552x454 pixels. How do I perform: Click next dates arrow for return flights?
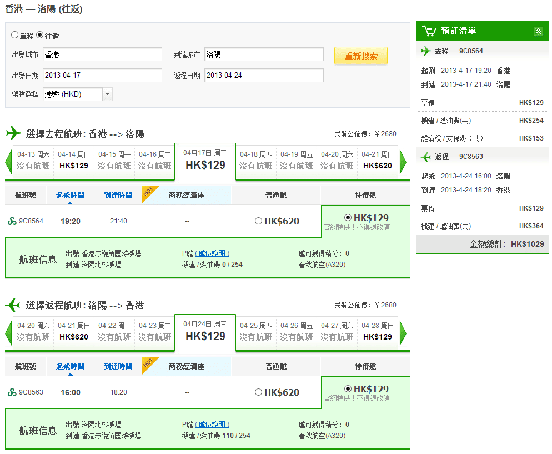tap(403, 333)
